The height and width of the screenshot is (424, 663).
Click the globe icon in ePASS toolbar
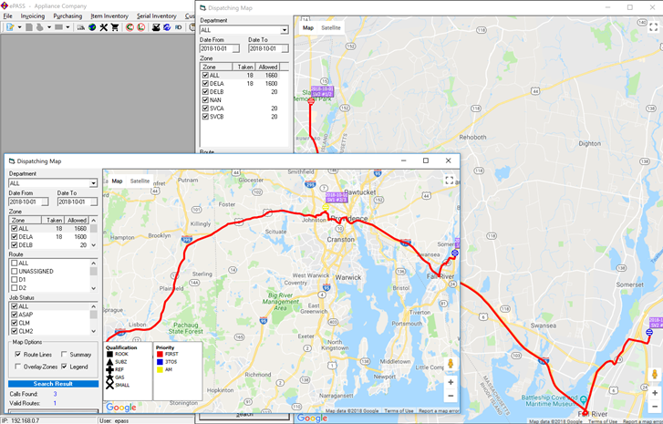tap(92, 27)
